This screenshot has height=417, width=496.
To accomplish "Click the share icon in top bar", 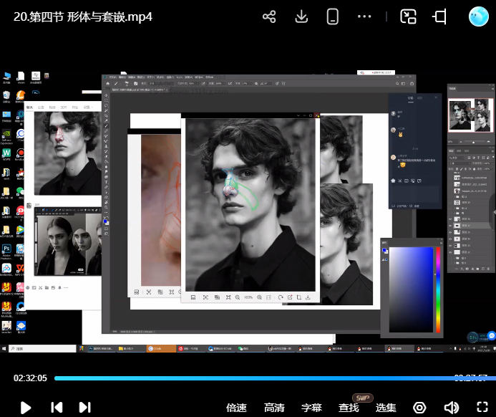I will coord(269,16).
